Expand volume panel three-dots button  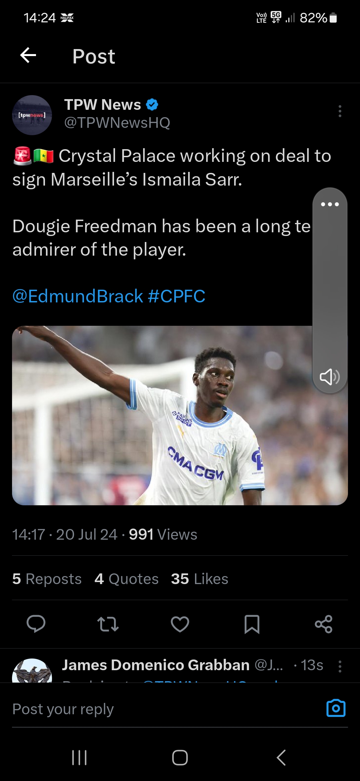pyautogui.click(x=330, y=204)
